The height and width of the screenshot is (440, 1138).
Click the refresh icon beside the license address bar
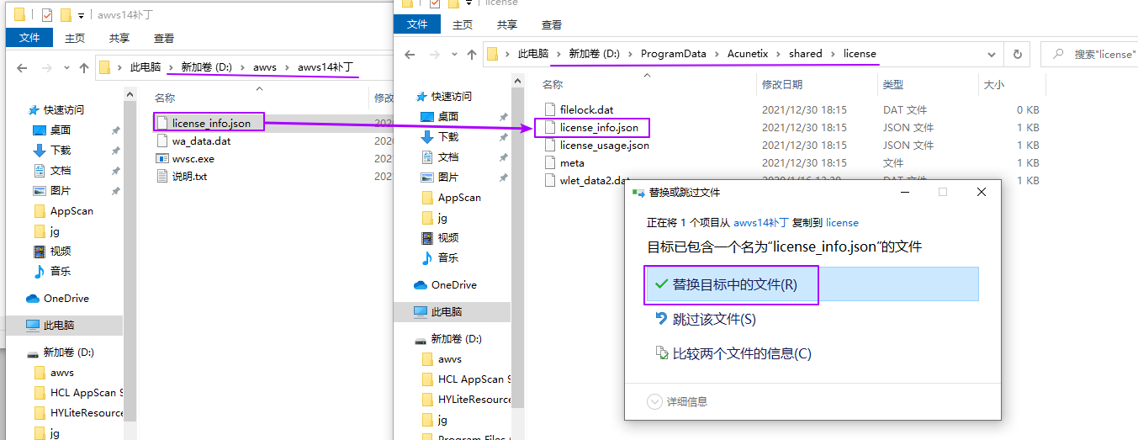(1017, 54)
